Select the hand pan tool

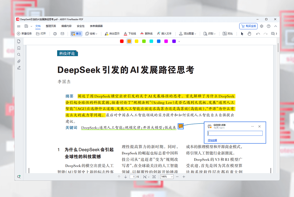click(x=249, y=34)
